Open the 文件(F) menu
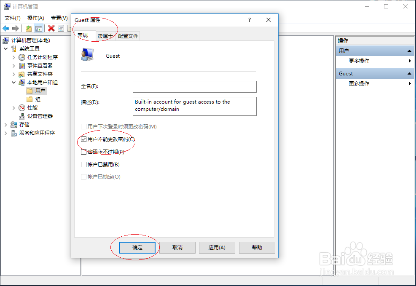 13,18
